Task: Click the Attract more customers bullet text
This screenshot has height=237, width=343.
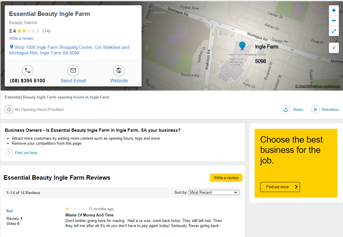Action: (86, 138)
